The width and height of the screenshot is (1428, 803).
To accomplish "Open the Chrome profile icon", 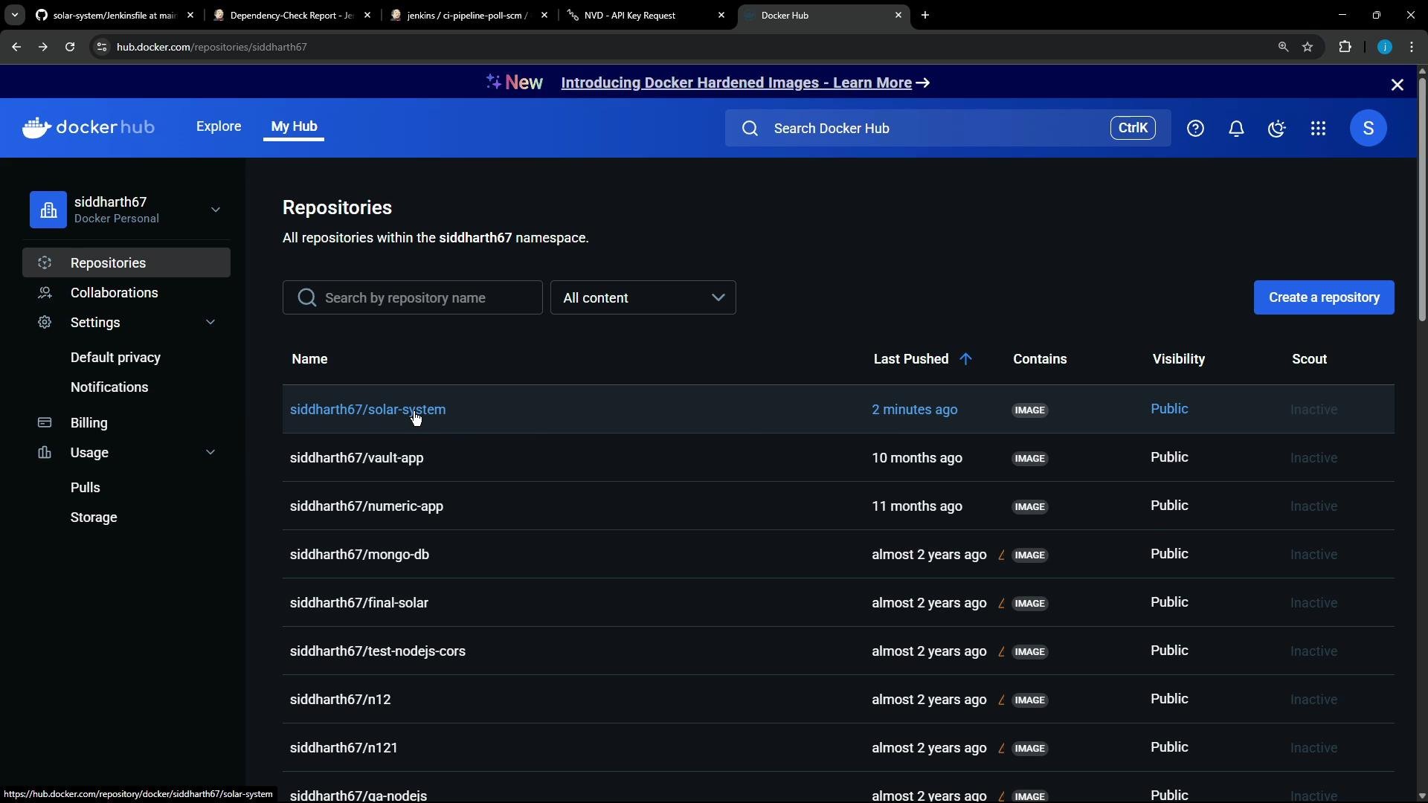I will pyautogui.click(x=1384, y=47).
